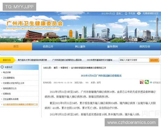Click the orange 智能搜索 button

(x=154, y=60)
